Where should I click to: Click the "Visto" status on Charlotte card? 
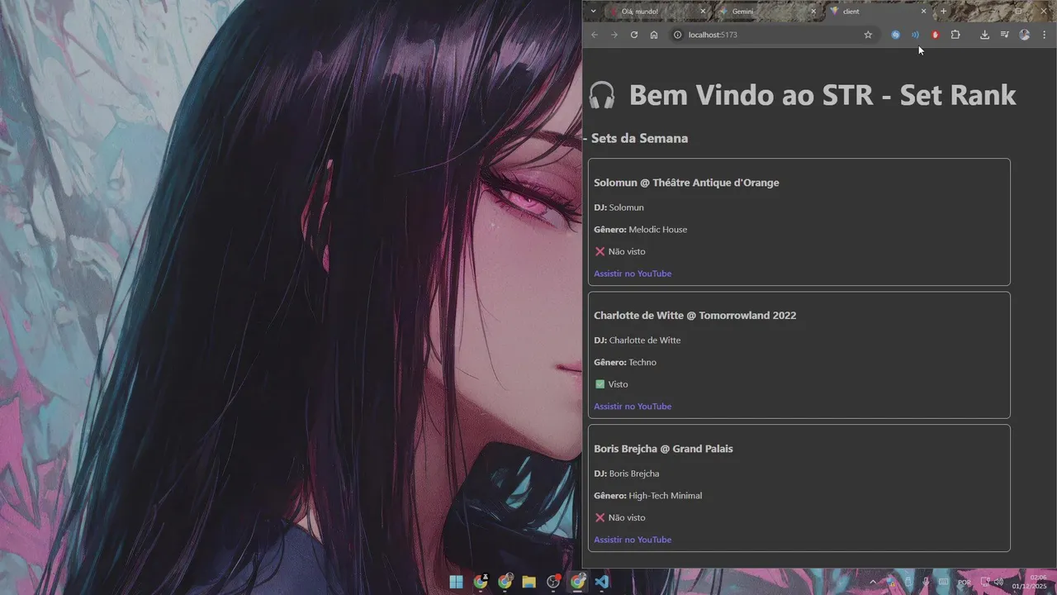pyautogui.click(x=612, y=384)
